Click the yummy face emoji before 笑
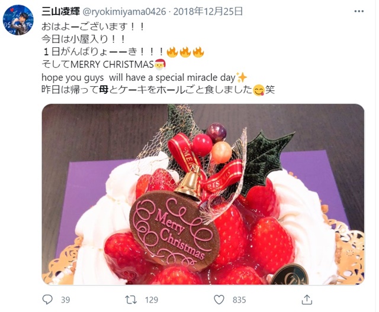The width and height of the screenshot is (379, 312). tap(259, 90)
